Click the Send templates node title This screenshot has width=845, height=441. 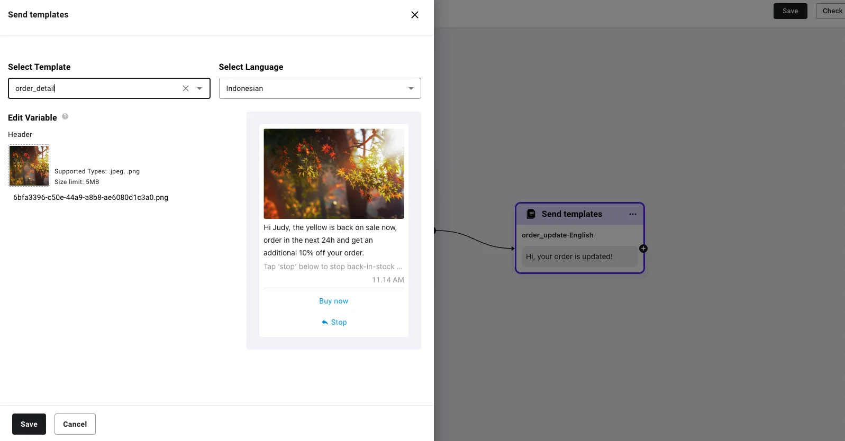point(572,214)
